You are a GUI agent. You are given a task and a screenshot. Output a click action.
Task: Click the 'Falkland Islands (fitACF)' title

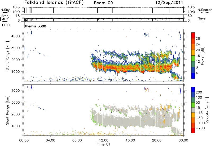tap(54, 3)
